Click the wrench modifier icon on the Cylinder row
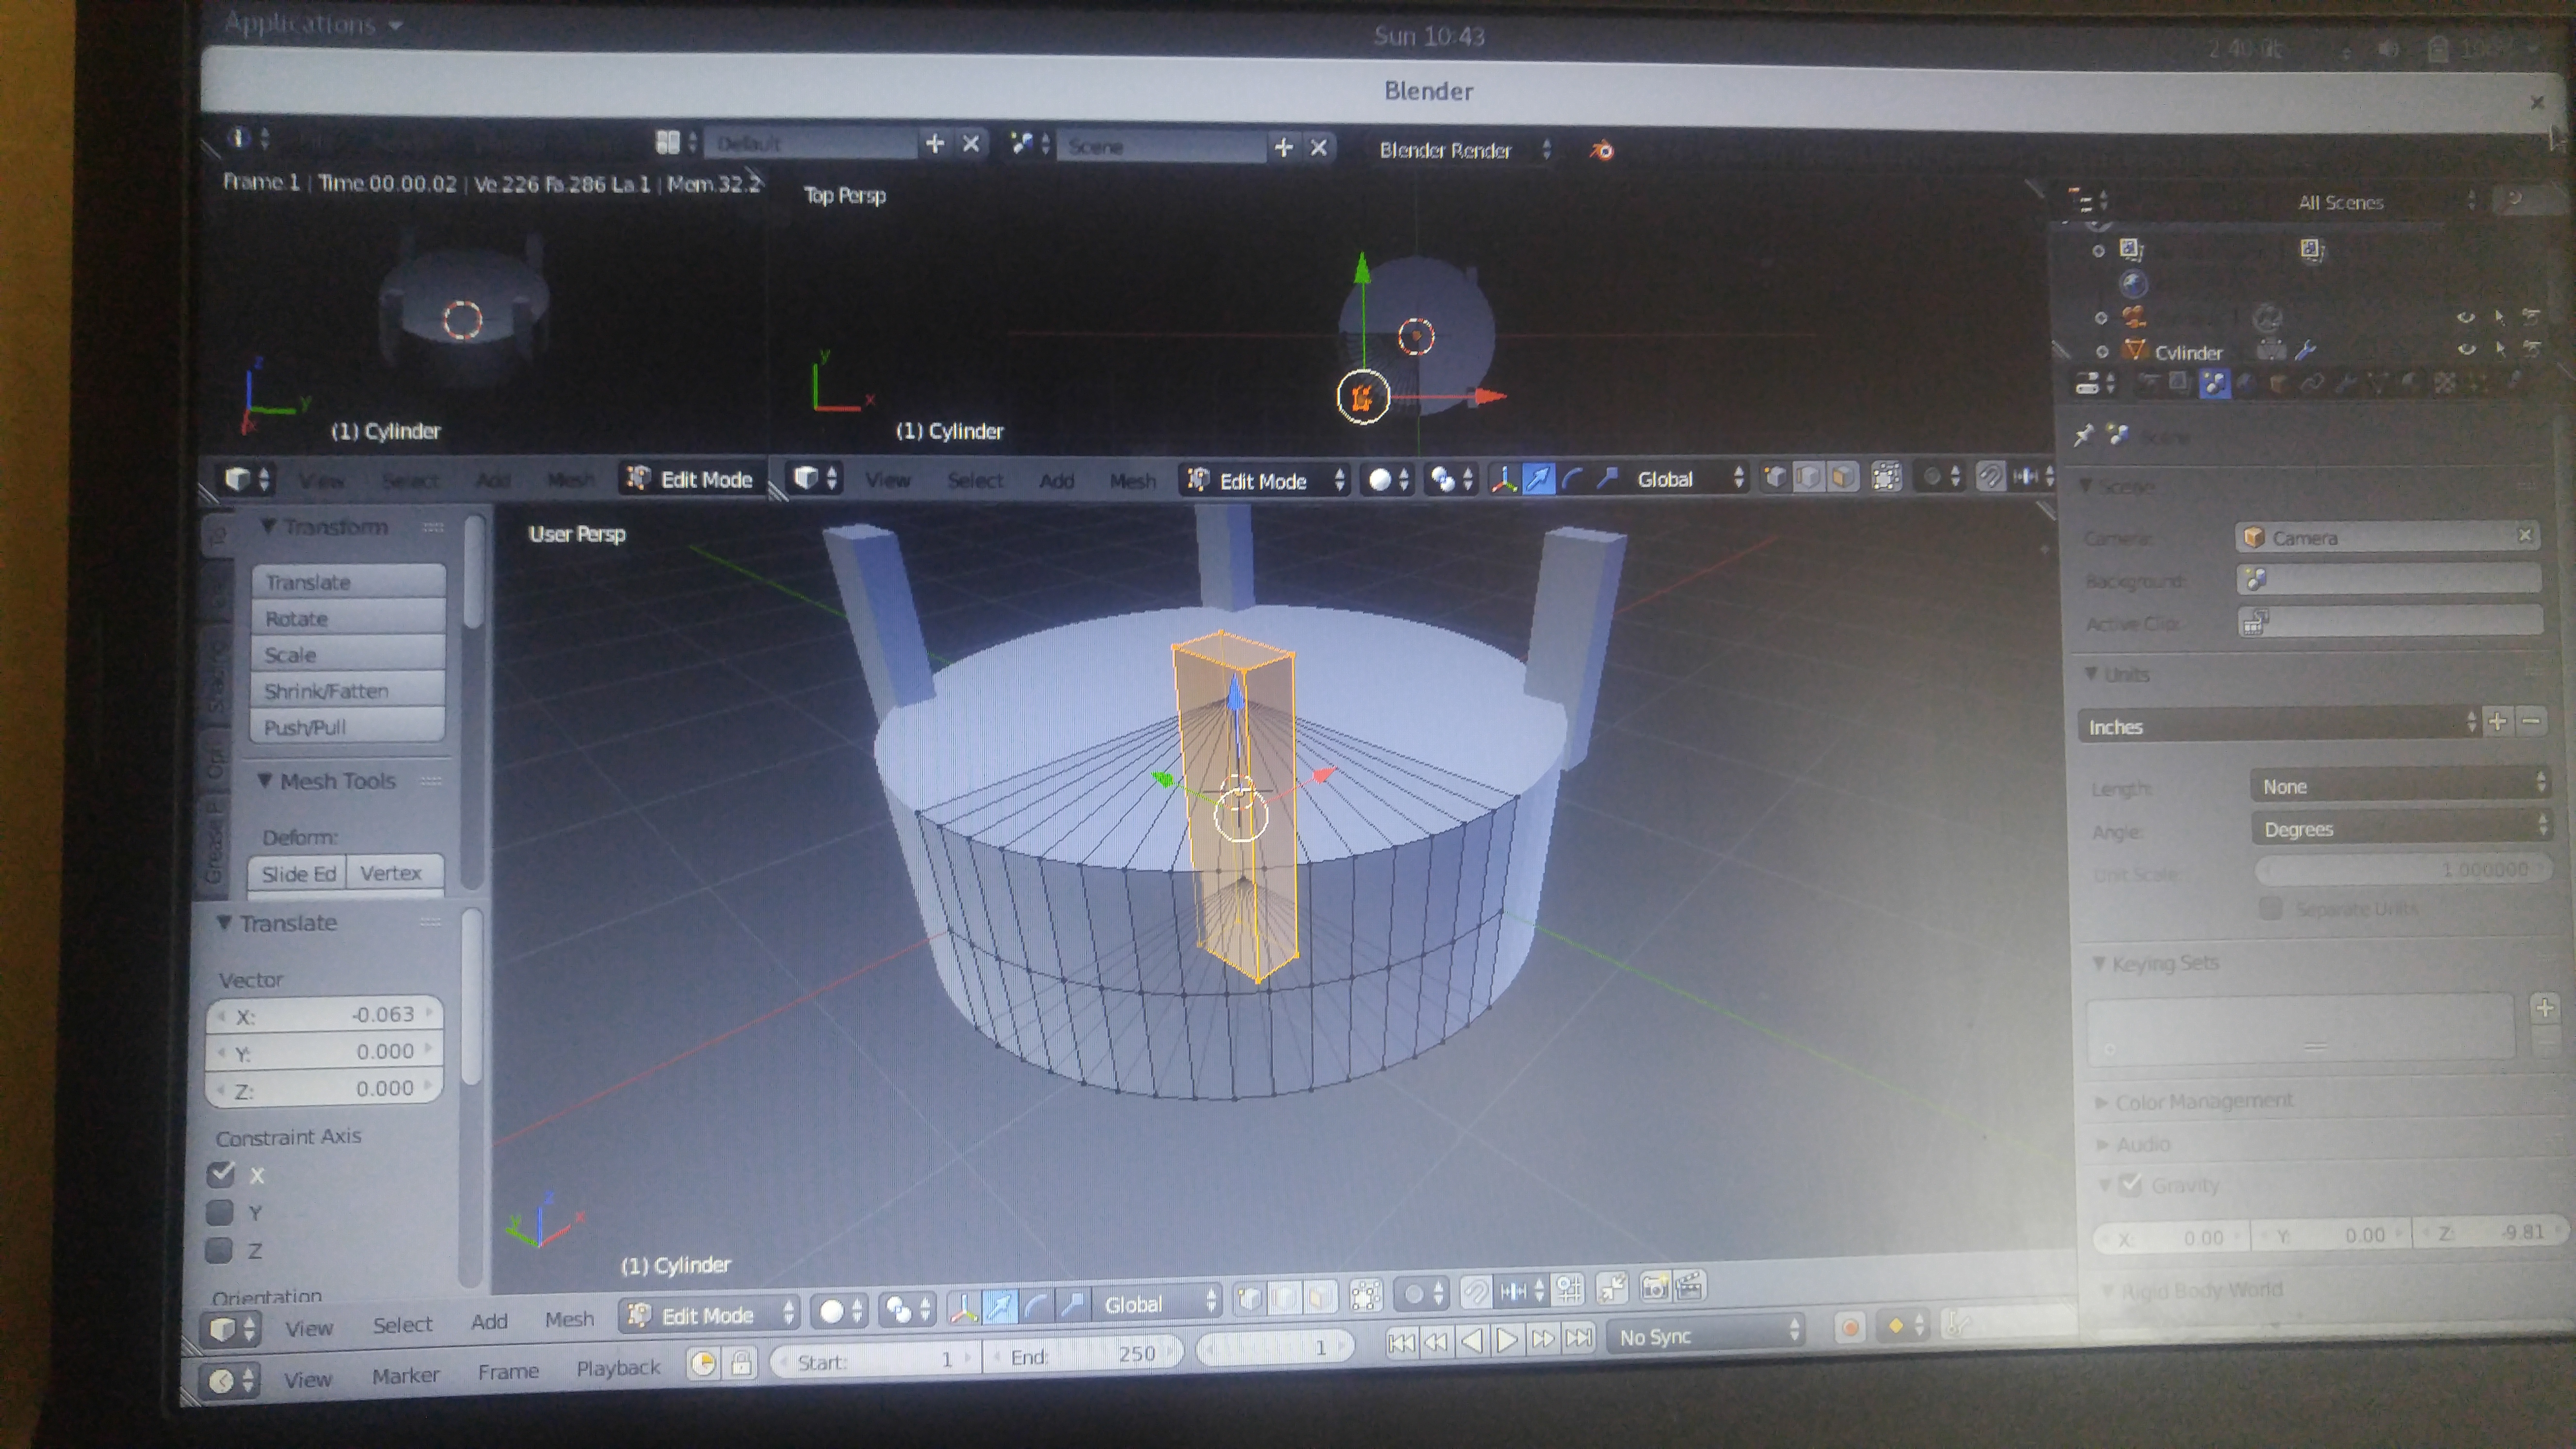 (x=2305, y=350)
